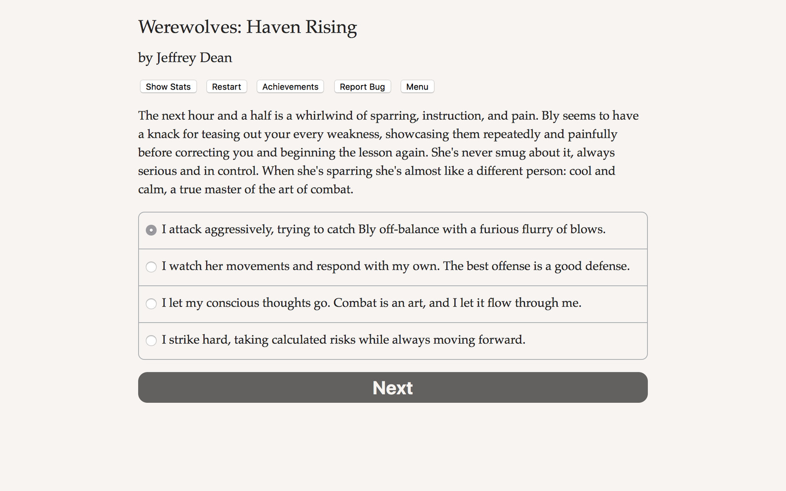Screen dimensions: 786x491
Task: Click the Next button to continue
Action: [x=392, y=387]
